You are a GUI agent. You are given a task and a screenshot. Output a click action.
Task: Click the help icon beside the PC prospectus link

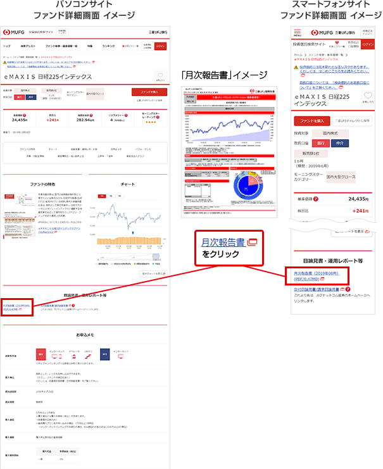coord(73,306)
